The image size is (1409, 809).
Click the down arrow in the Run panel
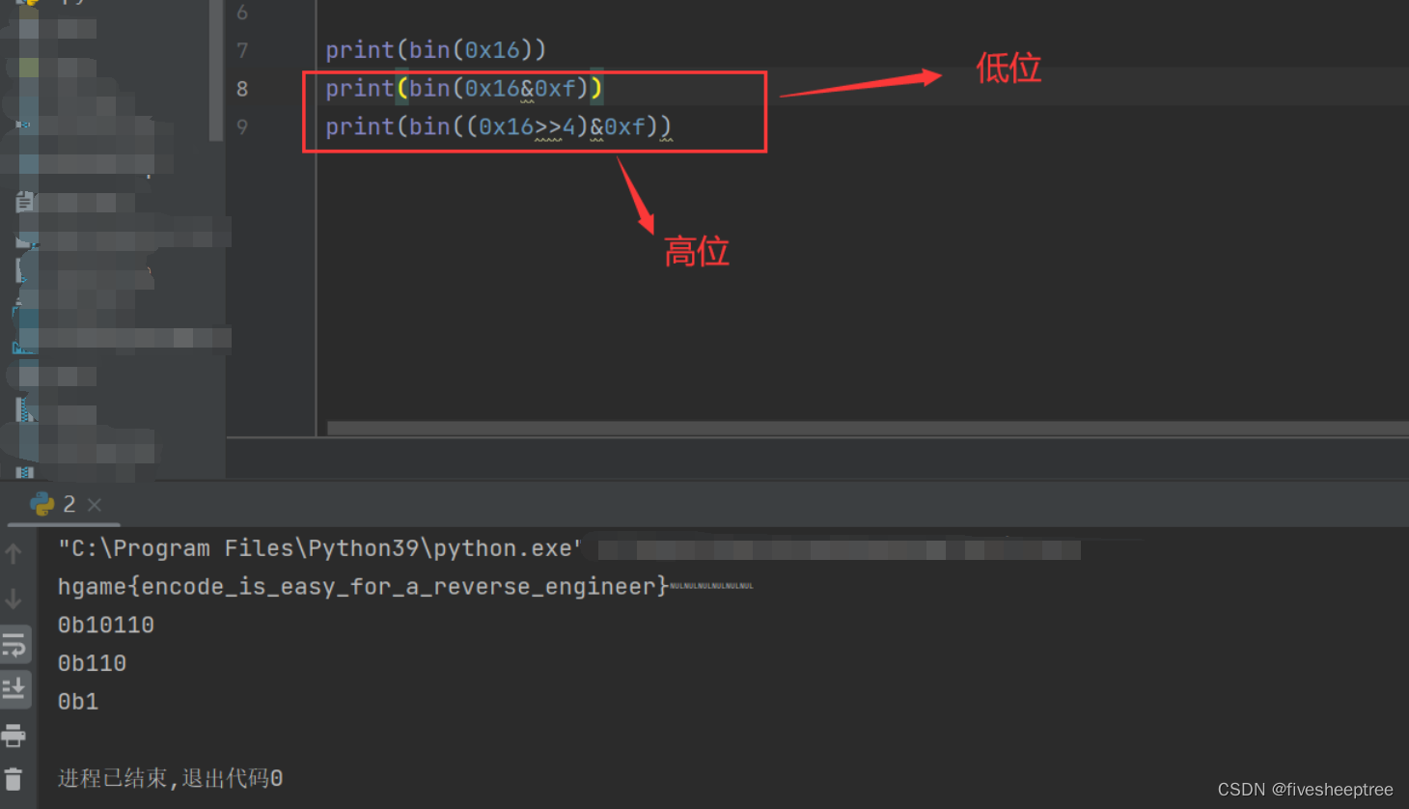(15, 599)
